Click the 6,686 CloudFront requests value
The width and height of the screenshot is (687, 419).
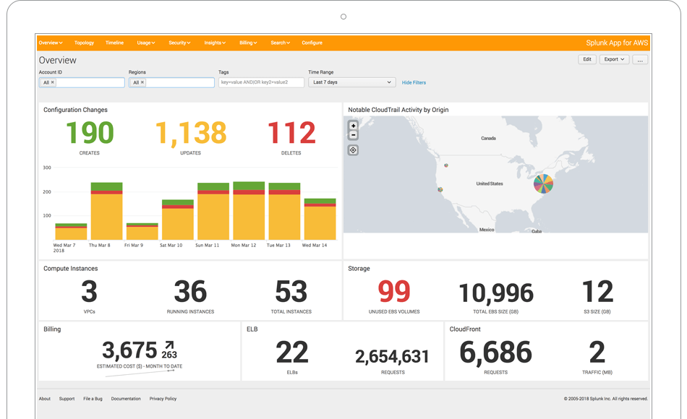coord(495,353)
